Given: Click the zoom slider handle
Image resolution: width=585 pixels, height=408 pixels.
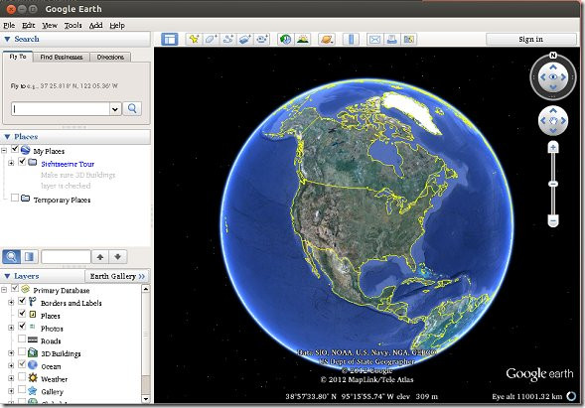Looking at the screenshot, I should (553, 184).
